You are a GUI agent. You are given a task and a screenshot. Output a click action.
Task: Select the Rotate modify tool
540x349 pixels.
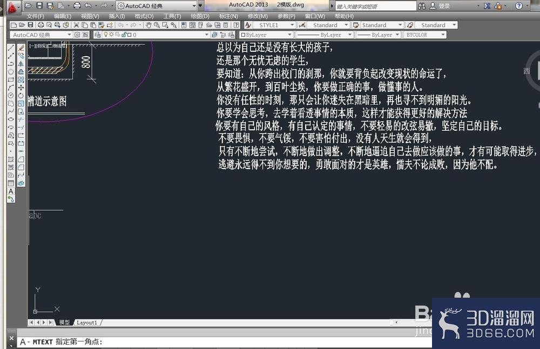click(21, 96)
